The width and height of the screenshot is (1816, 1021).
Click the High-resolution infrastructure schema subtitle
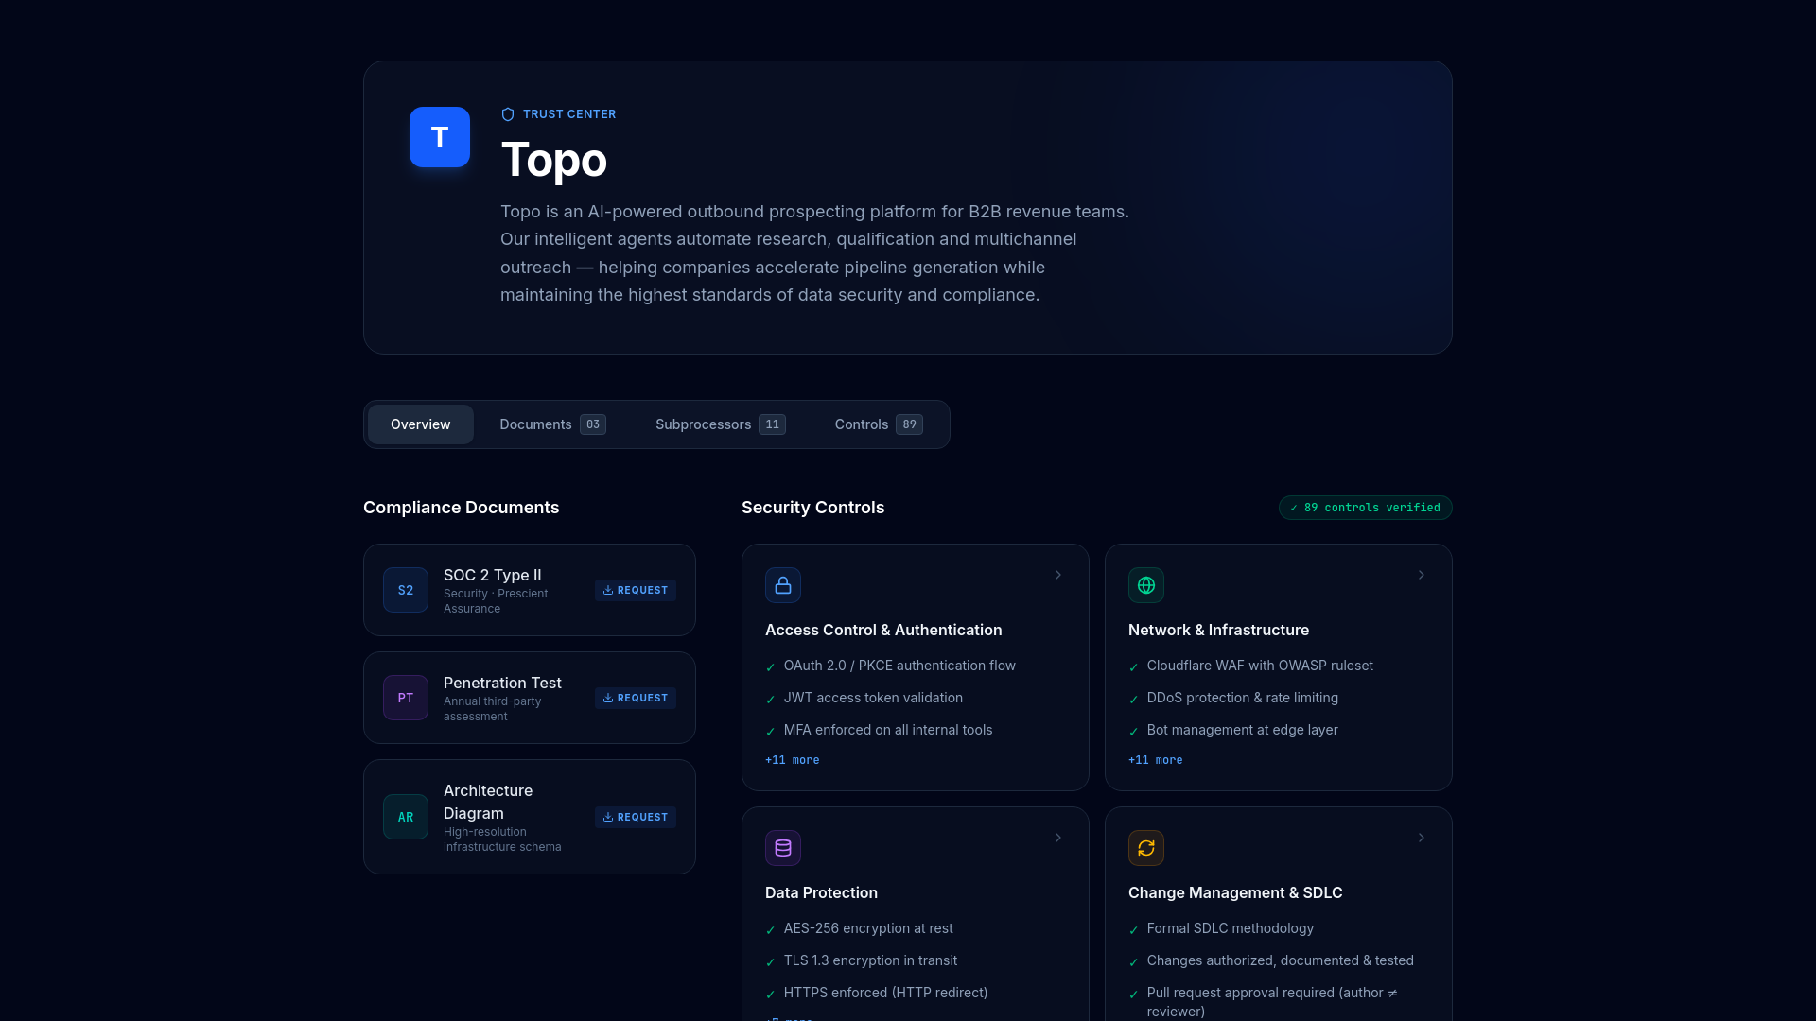[502, 839]
